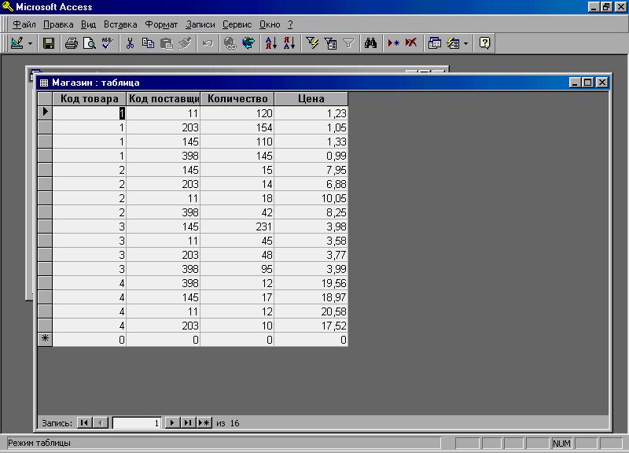Select the Код товара column header

tap(90, 99)
